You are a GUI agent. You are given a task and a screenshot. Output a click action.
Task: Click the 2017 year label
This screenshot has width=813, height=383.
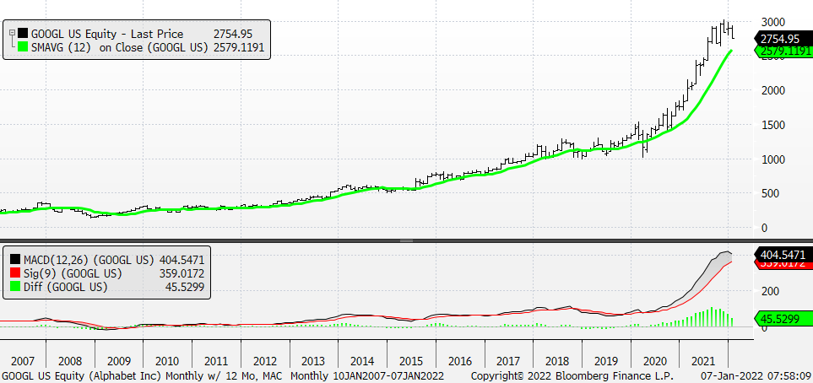pos(509,361)
